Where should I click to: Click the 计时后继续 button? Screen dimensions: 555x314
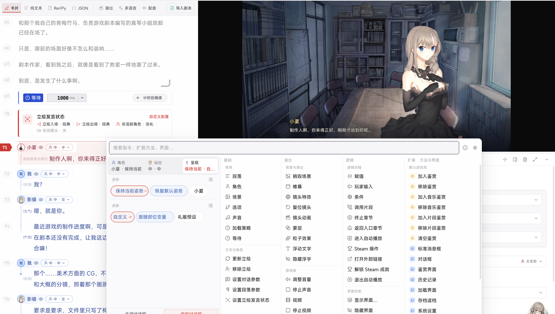(x=150, y=98)
